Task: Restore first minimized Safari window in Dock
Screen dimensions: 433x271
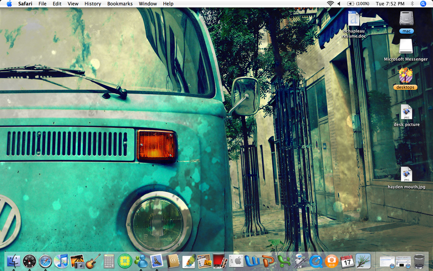Action: (387, 262)
